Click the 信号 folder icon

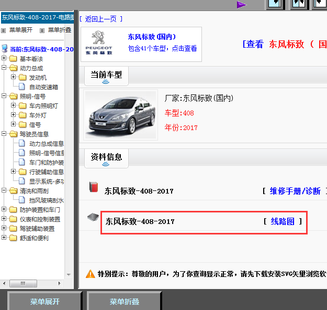[x=22, y=125]
